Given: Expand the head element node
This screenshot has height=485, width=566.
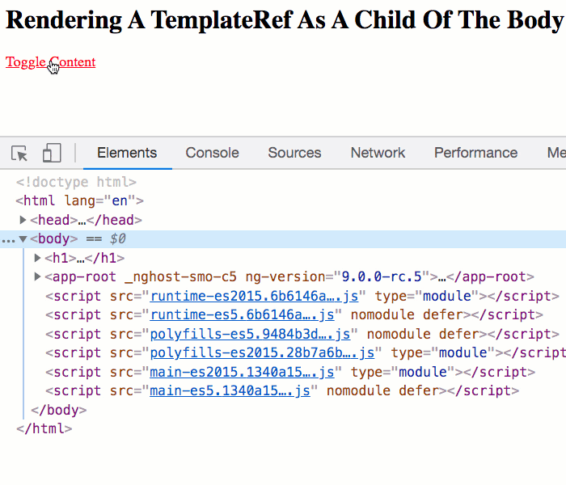Looking at the screenshot, I should [23, 220].
